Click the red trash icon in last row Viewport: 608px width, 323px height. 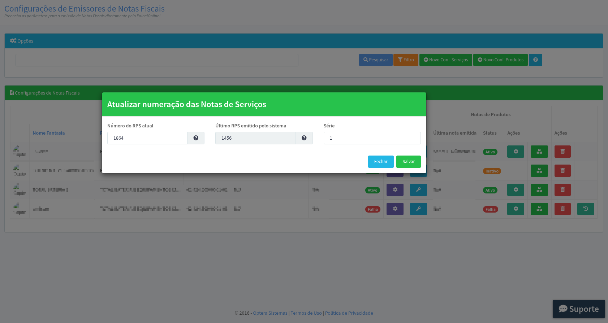(x=562, y=209)
